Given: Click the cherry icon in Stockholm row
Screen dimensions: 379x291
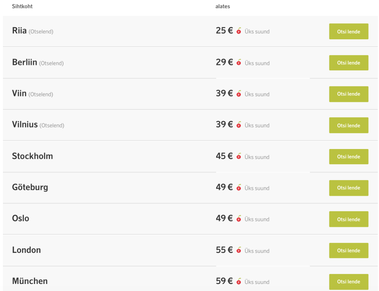Looking at the screenshot, I should coord(239,156).
